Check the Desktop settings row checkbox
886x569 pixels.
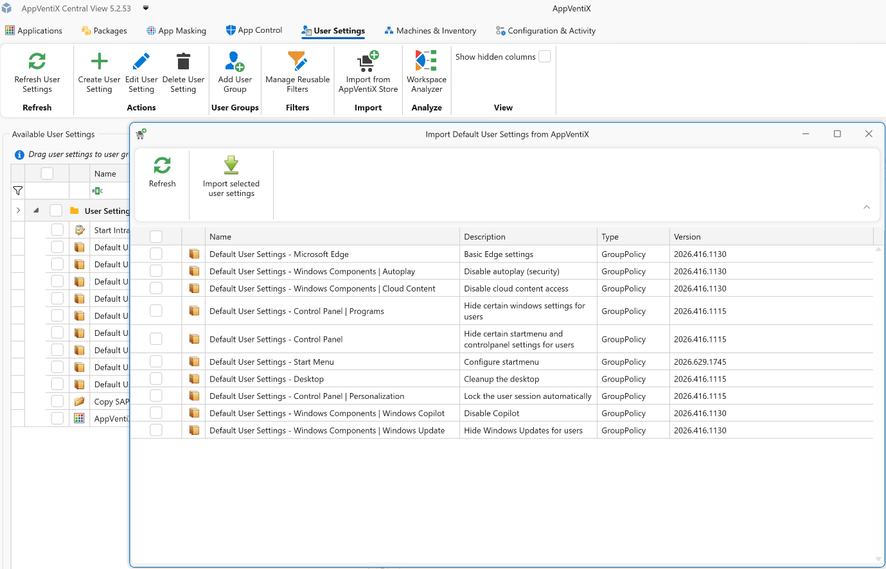(156, 379)
